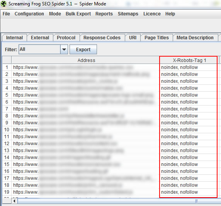Click the Screaming Frog app icon
This screenshot has width=221, height=206.
pos(3,4)
